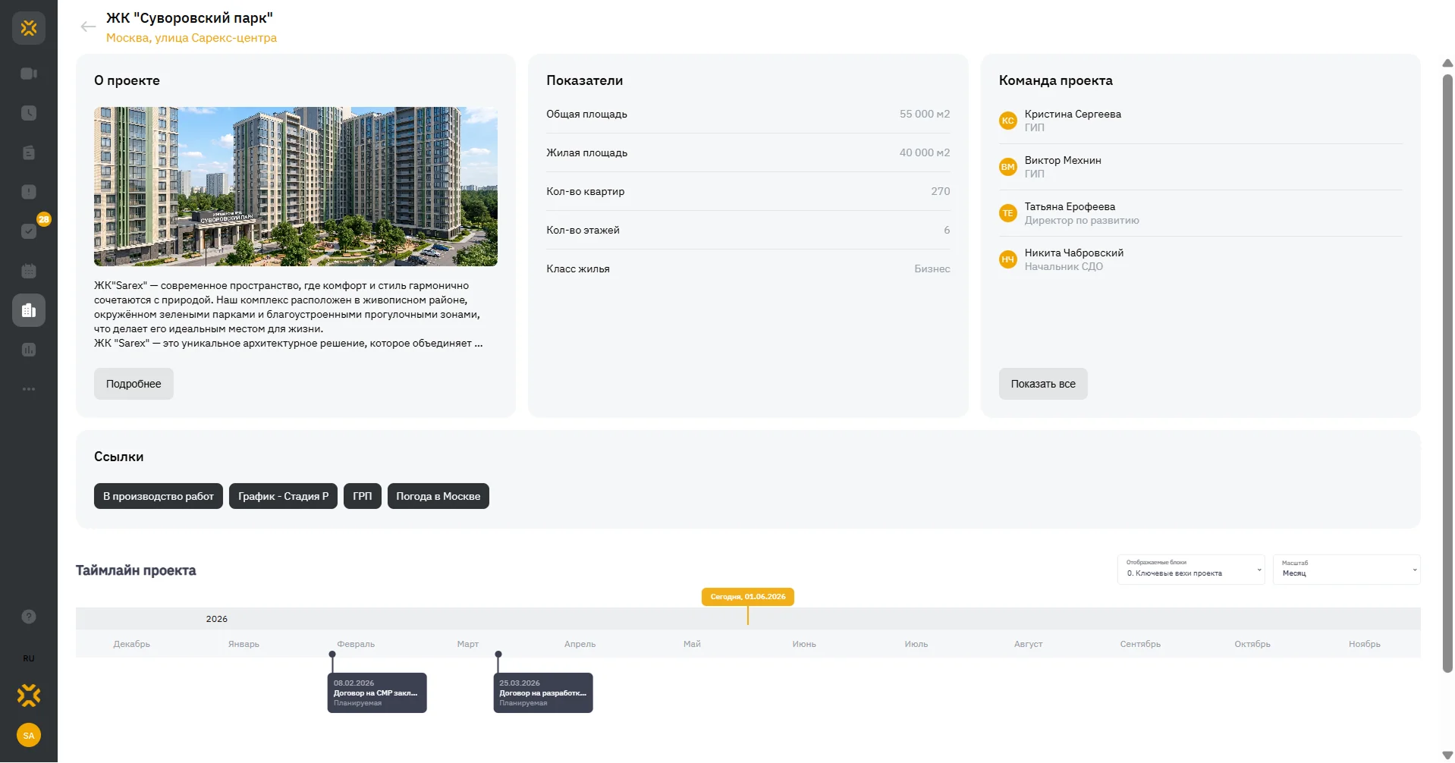Click the Кол-во квартир value 270
The image size is (1455, 763).
(x=941, y=191)
